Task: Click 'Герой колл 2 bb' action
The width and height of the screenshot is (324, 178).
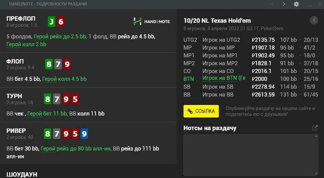Action: (26, 44)
